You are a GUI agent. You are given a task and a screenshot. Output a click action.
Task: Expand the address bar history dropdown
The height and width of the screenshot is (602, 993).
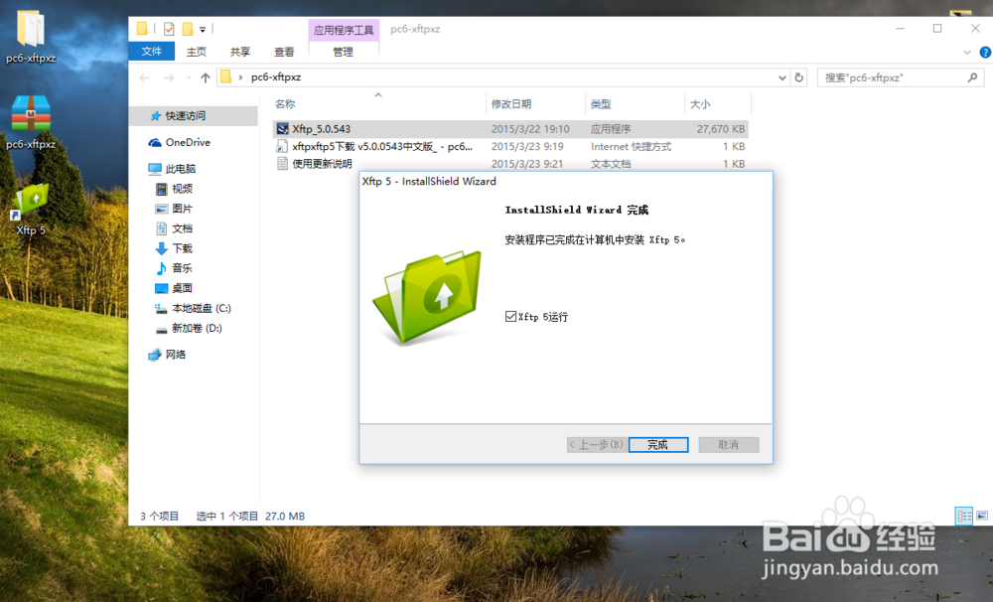click(x=782, y=77)
